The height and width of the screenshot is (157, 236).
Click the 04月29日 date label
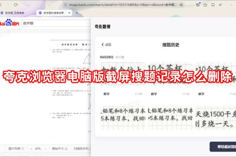[x=106, y=57]
